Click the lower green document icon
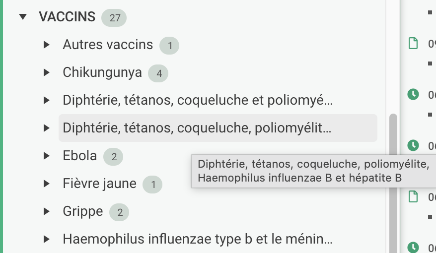The width and height of the screenshot is (436, 253). point(413,197)
